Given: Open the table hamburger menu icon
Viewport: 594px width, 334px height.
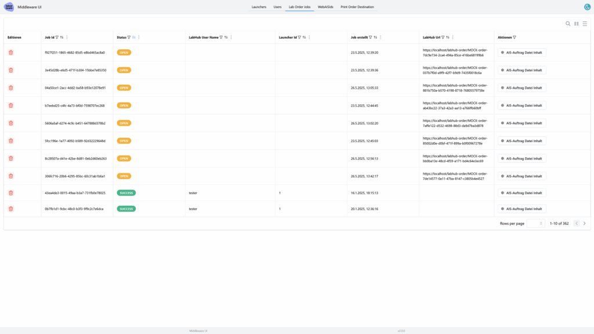Looking at the screenshot, I should click(585, 23).
